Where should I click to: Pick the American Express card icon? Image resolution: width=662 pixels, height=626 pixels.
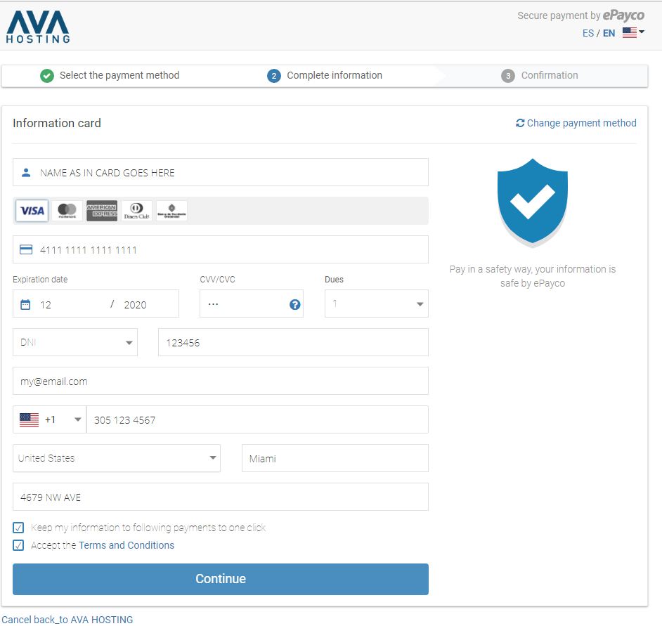[x=102, y=211]
